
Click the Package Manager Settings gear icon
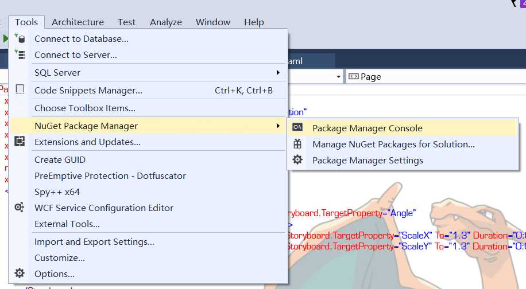[297, 160]
